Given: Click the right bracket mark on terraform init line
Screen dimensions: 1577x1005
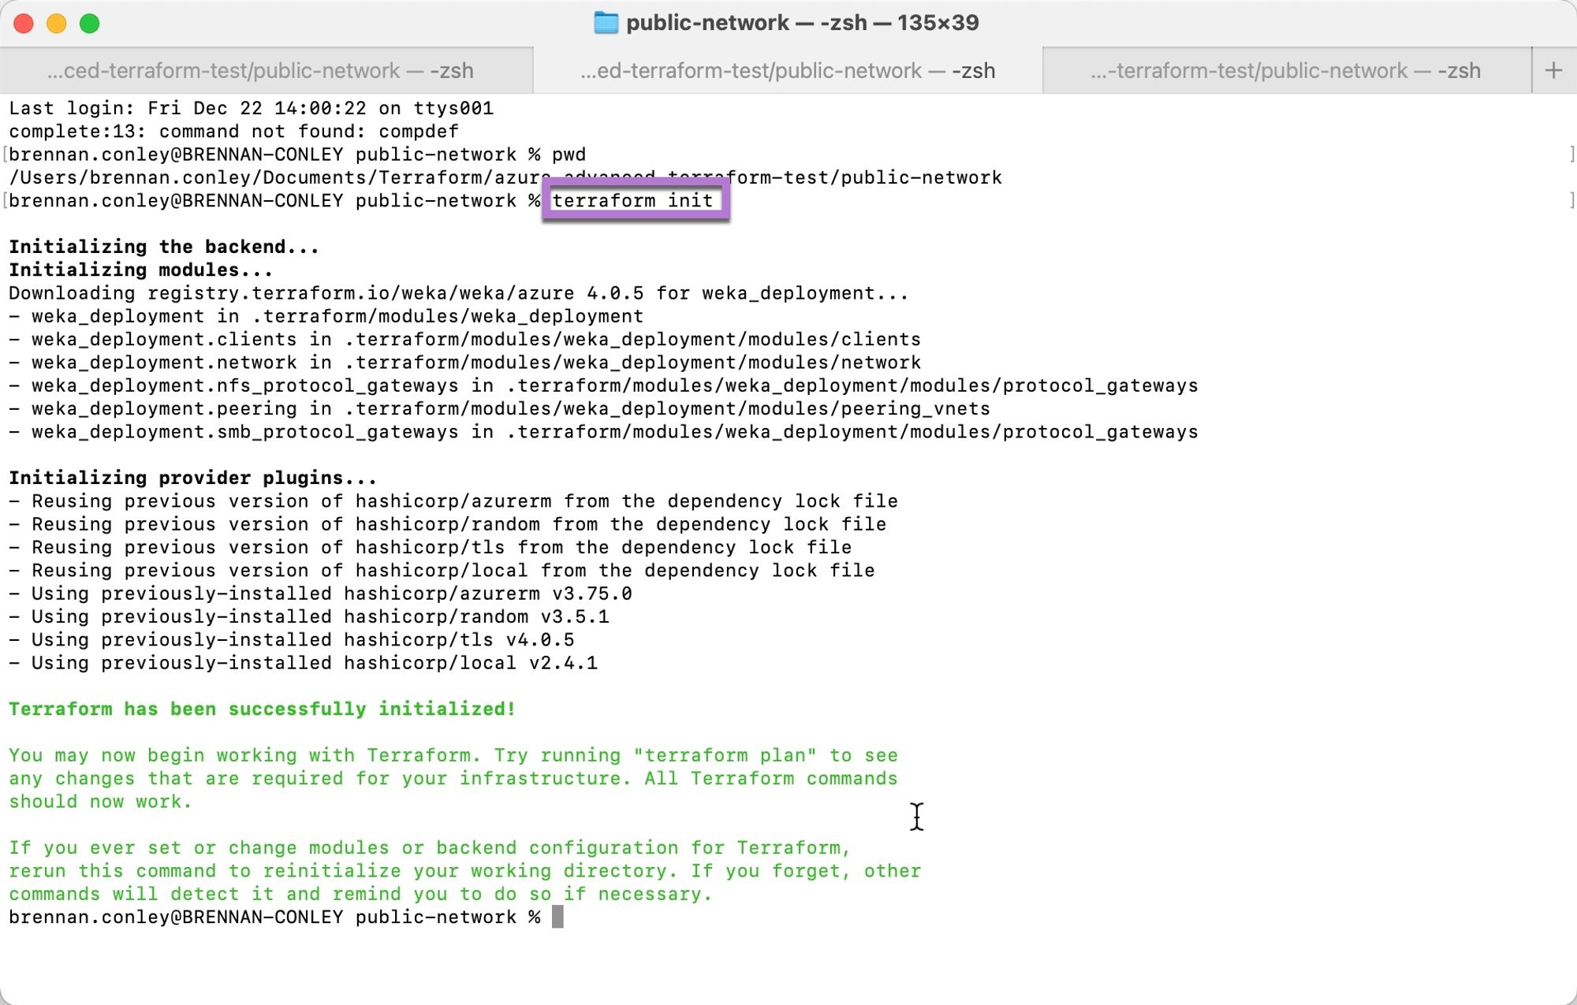Looking at the screenshot, I should [1571, 200].
